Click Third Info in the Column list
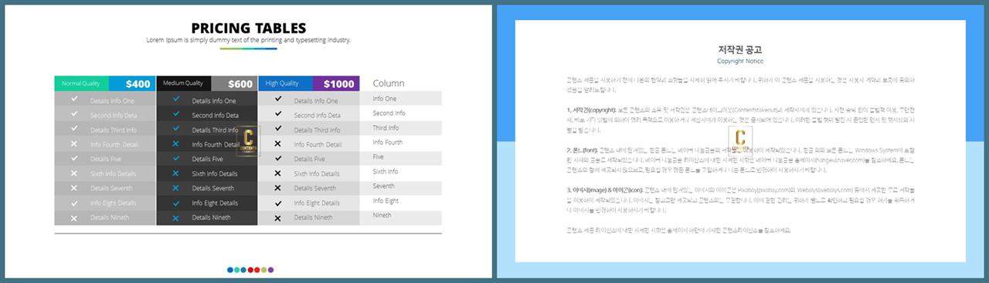The image size is (989, 283). (386, 128)
